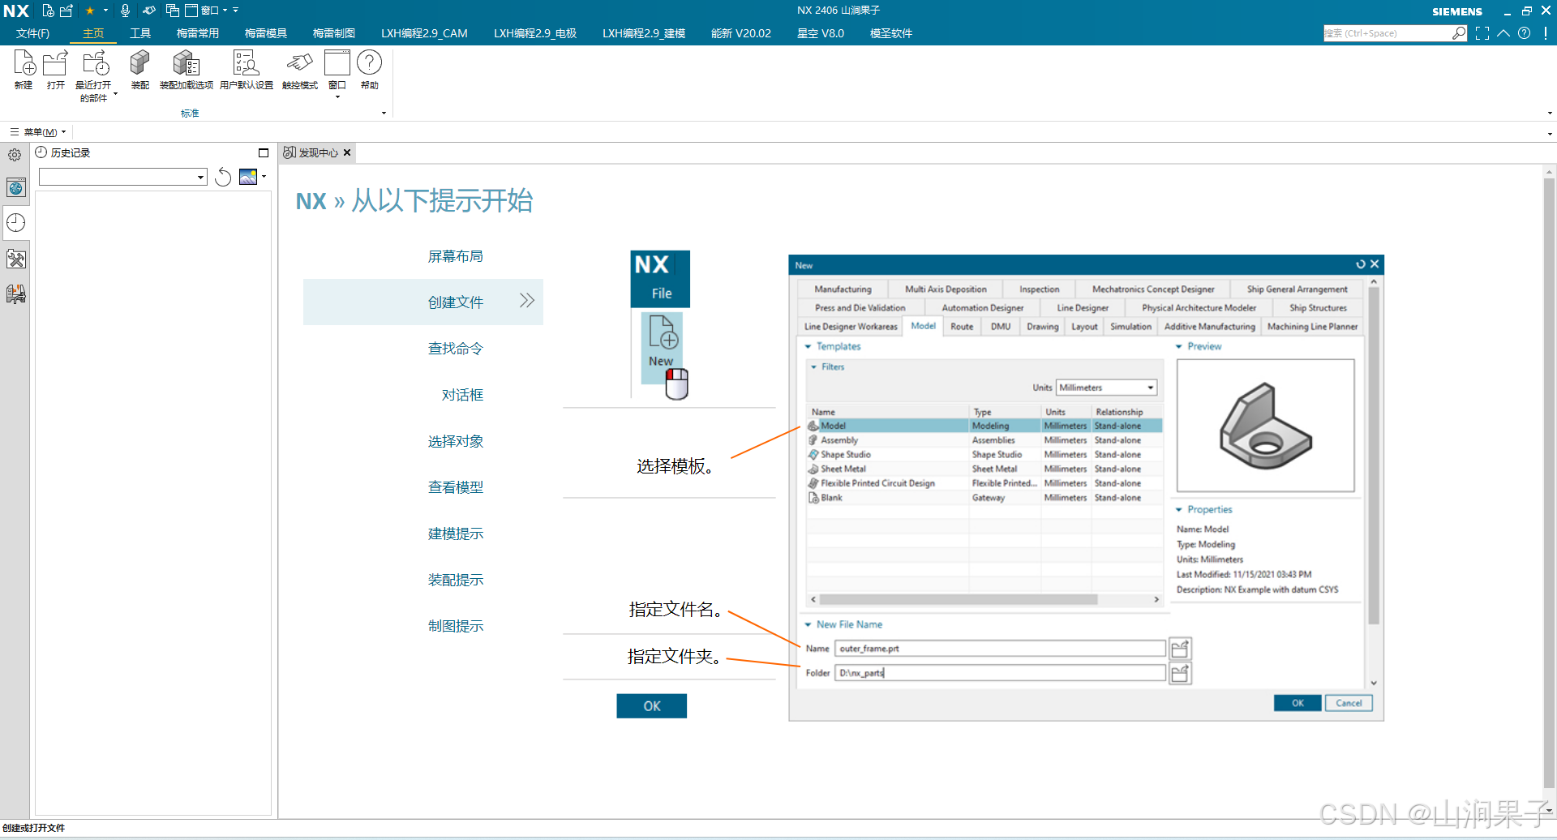Close the 发现中心 tab

pyautogui.click(x=347, y=152)
